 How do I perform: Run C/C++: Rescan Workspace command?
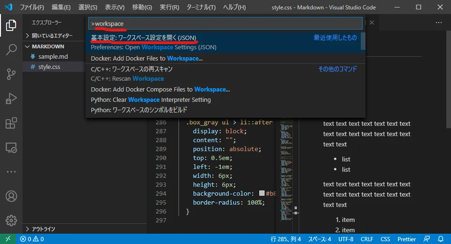pos(225,74)
